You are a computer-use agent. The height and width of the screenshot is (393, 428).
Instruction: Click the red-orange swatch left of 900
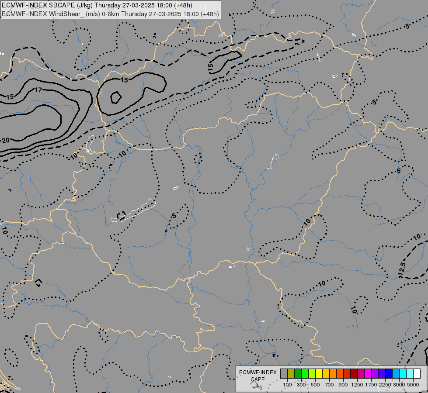[340, 374]
